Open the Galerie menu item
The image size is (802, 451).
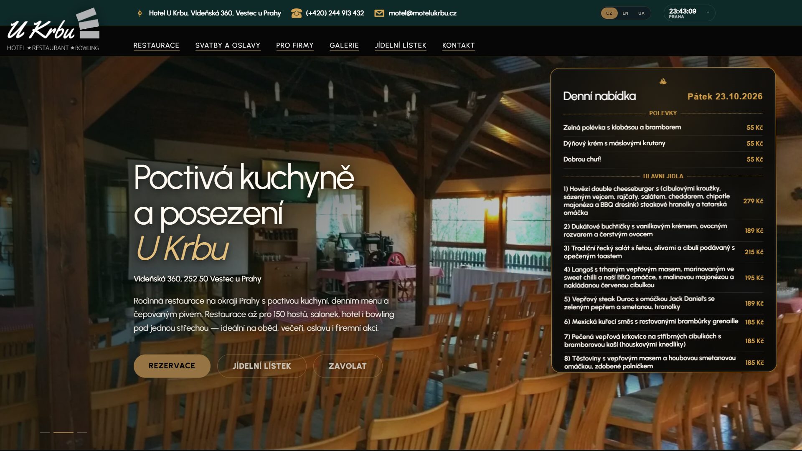[344, 46]
